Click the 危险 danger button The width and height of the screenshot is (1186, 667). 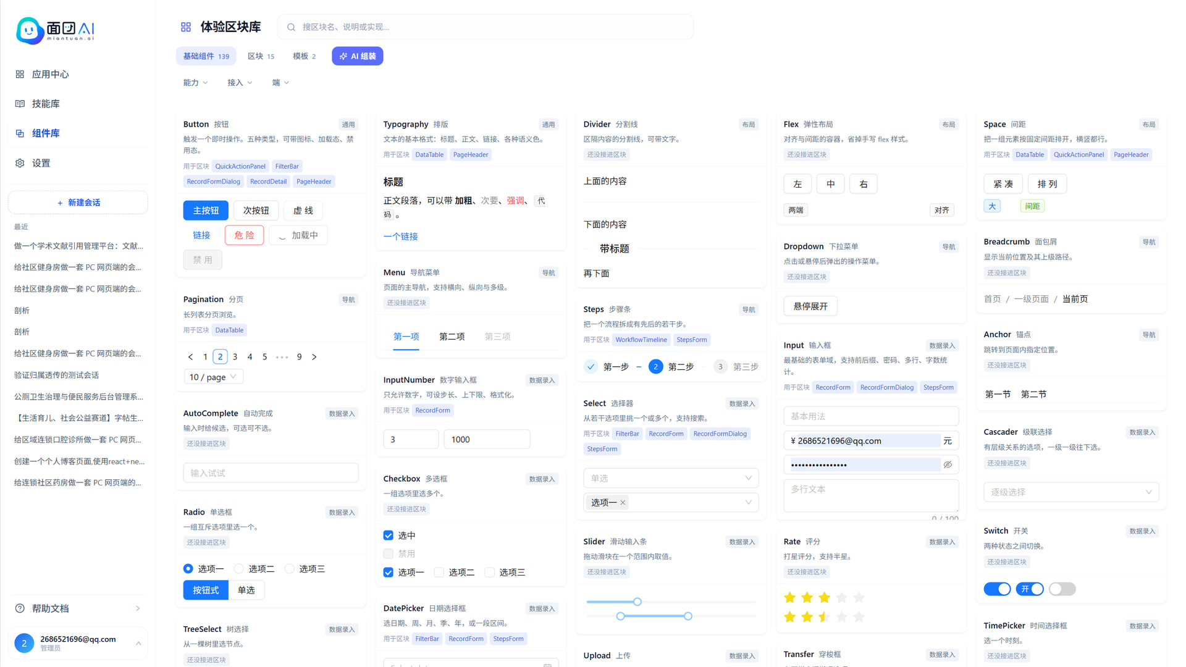coord(245,235)
